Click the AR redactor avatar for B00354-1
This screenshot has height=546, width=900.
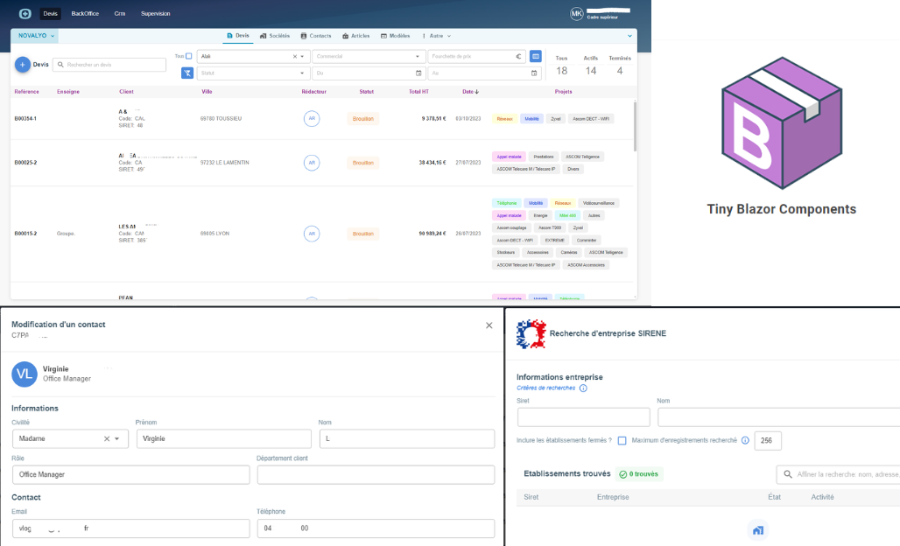[x=312, y=119]
